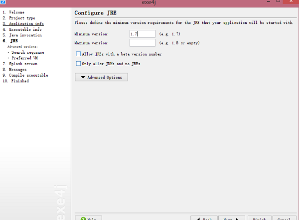This screenshot has height=220, width=299.
Task: Click the 'Minimum version:' label
Action: pos(92,34)
